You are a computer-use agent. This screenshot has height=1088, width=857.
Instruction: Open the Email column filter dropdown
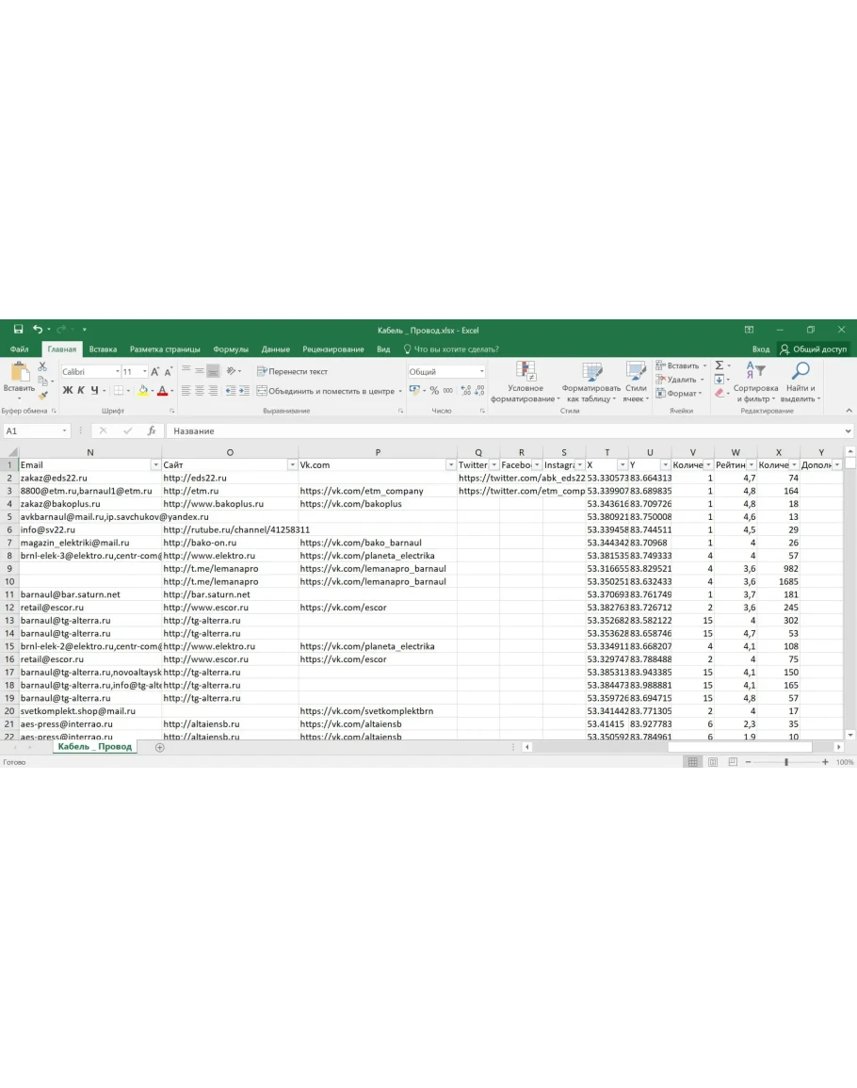click(155, 465)
